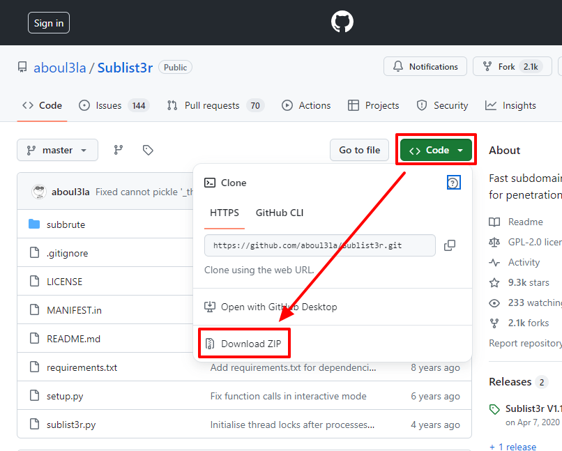Click the repository book icon beside aboul3la
This screenshot has height=451, width=562.
click(x=22, y=68)
